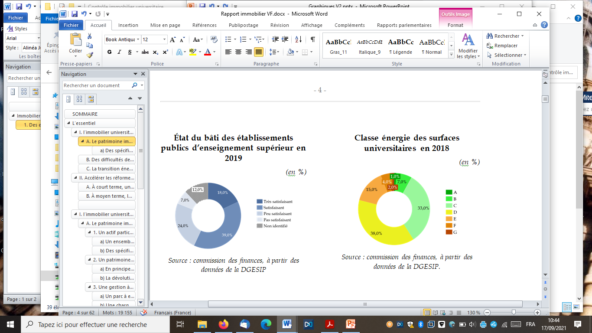Image resolution: width=592 pixels, height=333 pixels.
Task: Turn off justified alignment
Action: (x=258, y=52)
